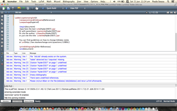Viewport: 177px width, 111px height.
Task: Close the current document with the X icon
Action: point(147,12)
